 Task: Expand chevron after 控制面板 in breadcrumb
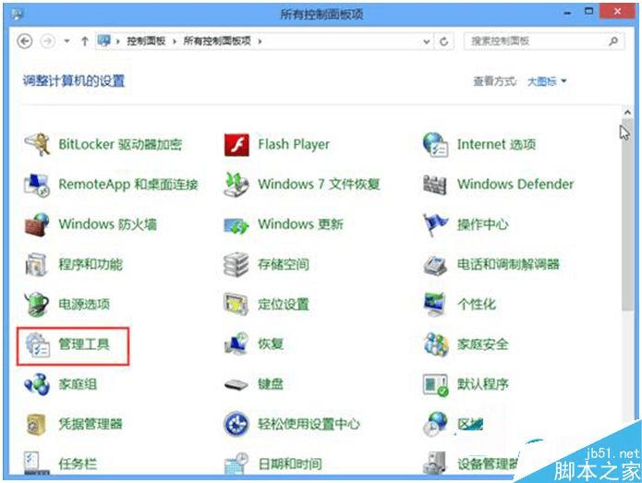click(175, 41)
